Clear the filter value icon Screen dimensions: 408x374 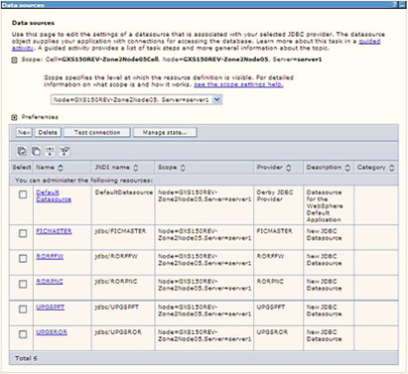coord(65,151)
